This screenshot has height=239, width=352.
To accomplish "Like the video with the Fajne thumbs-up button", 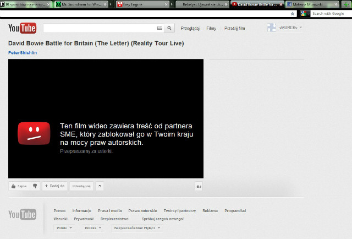I will coord(19,186).
